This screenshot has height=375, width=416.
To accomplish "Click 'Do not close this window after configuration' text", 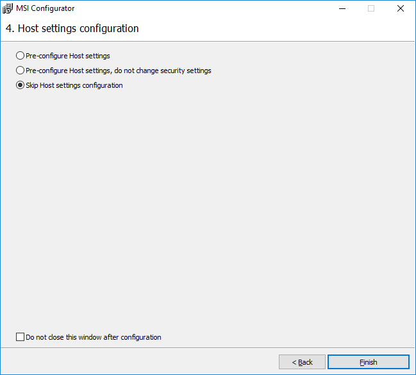I will [x=94, y=337].
